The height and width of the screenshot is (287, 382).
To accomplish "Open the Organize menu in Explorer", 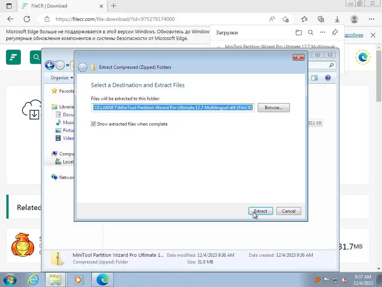I will [62, 78].
